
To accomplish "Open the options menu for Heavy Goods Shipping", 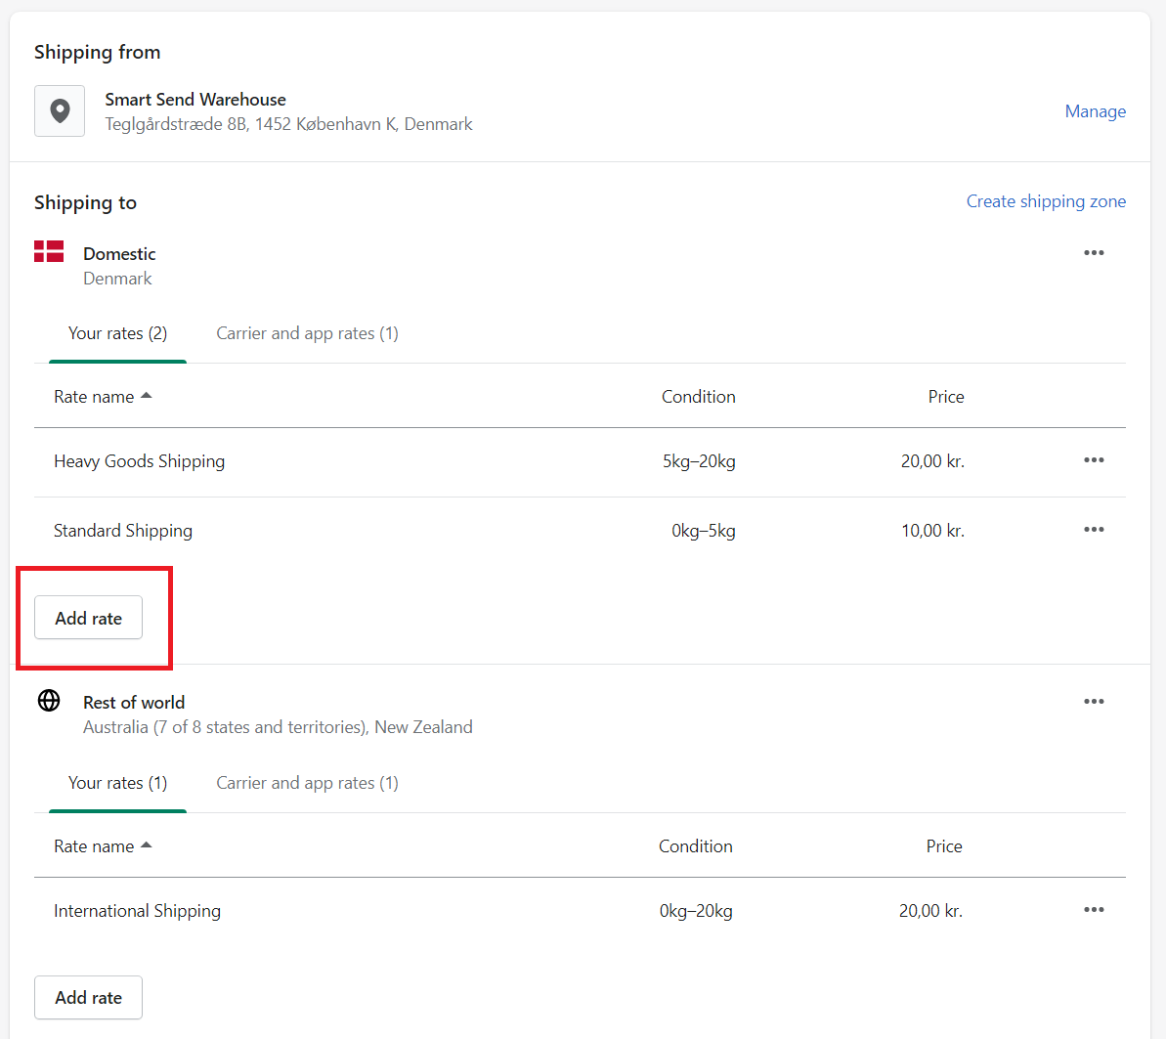I will pos(1094,460).
